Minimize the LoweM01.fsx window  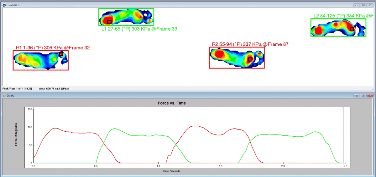click(x=357, y=5)
